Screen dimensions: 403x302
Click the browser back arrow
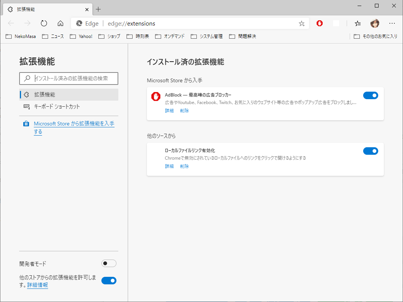(x=11, y=23)
